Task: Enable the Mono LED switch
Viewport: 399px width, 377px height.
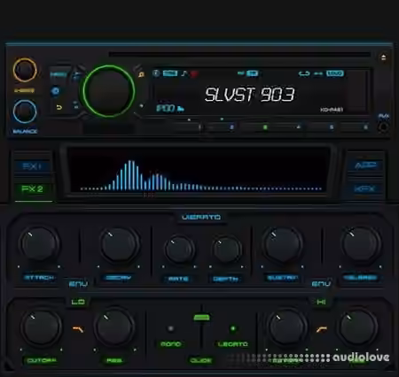Action: (170, 328)
